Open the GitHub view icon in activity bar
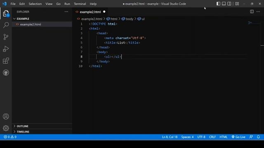Image resolution: width=264 pixels, height=148 pixels. click(x=6, y=73)
